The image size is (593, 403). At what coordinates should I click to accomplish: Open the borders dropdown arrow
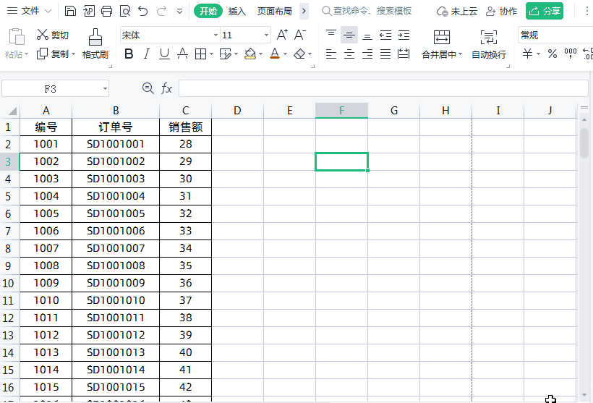pos(211,54)
